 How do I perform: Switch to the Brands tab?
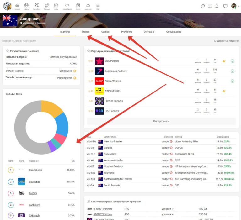pos(85,32)
